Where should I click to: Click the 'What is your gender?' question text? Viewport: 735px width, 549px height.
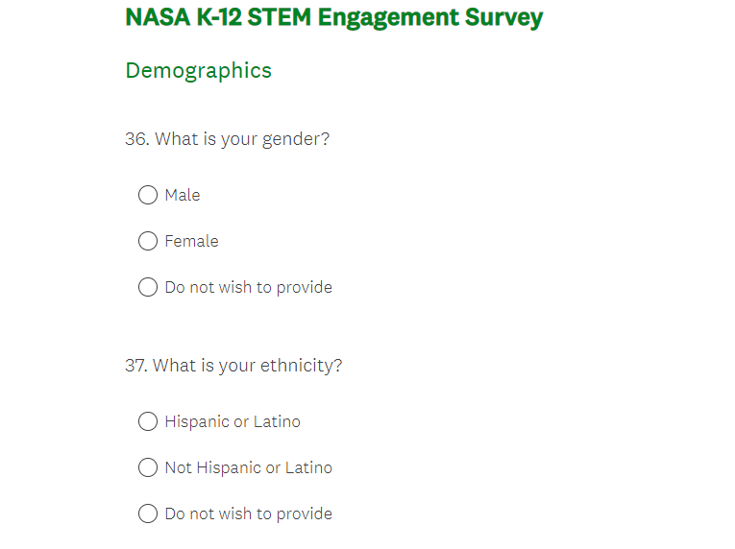click(242, 139)
